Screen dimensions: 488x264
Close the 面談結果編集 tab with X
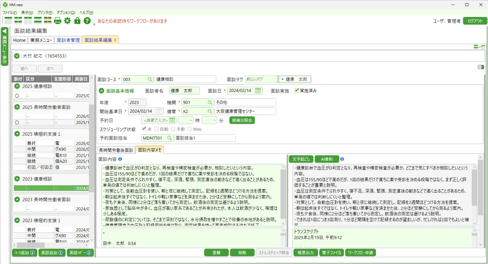[115, 40]
